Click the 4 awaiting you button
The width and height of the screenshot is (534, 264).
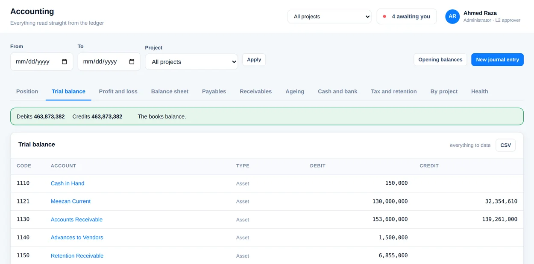click(x=407, y=17)
